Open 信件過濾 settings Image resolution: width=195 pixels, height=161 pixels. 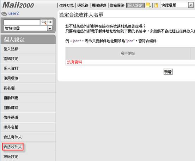[x=11, y=117]
